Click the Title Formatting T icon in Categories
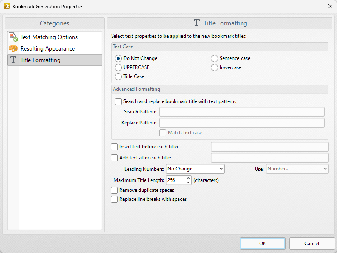 [x=13, y=60]
